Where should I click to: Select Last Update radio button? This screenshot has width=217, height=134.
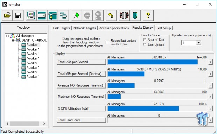[145, 45]
